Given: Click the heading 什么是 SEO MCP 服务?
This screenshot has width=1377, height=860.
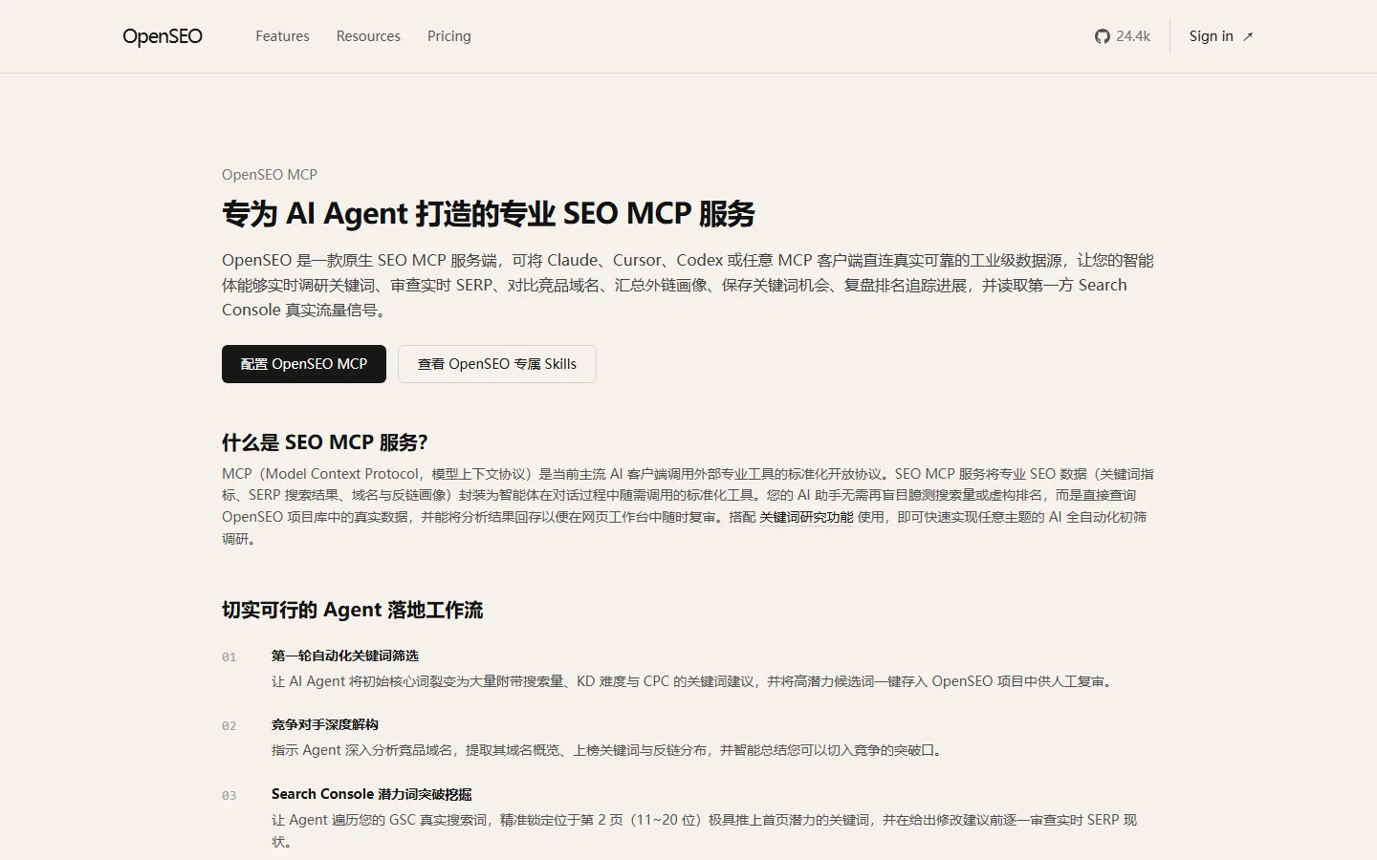Looking at the screenshot, I should tap(325, 442).
